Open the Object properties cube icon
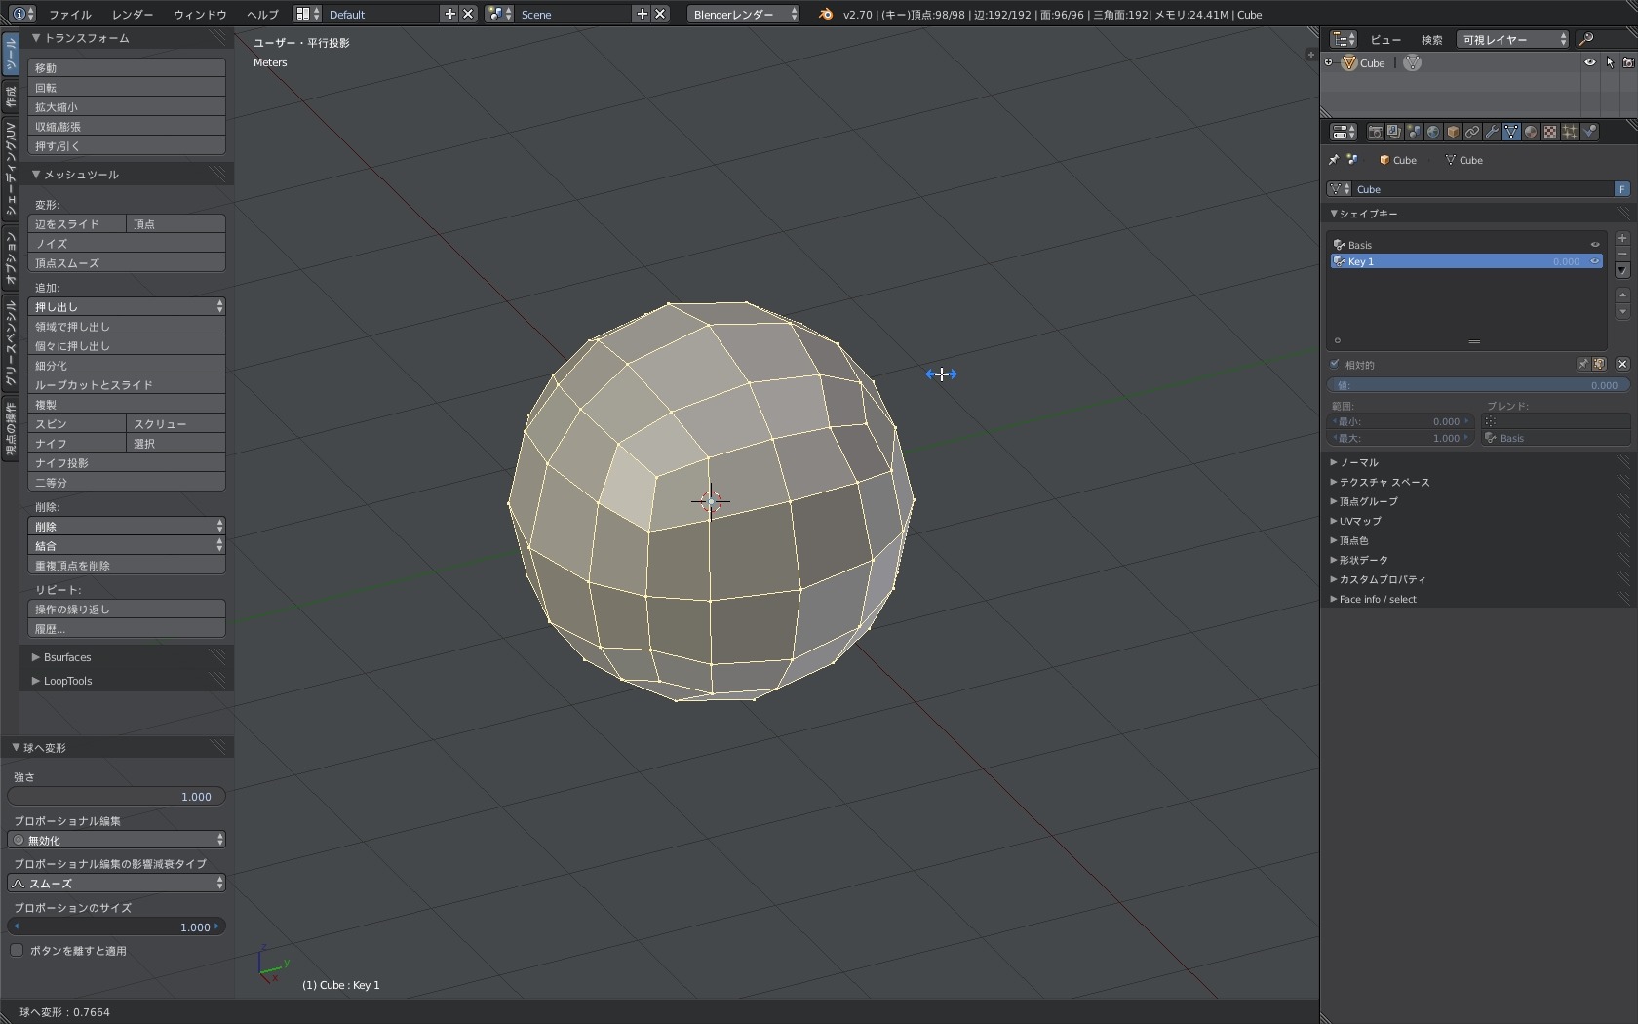Screen dimensions: 1638x1024 click(1453, 132)
